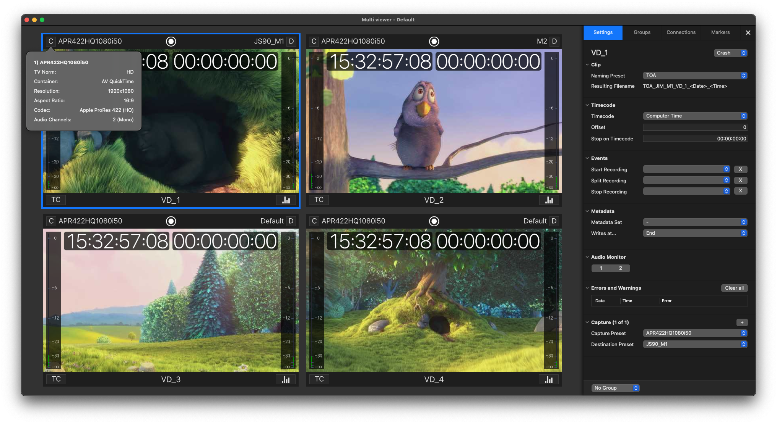Close the settings side panel
Screen dimensions: 777x424
[748, 32]
